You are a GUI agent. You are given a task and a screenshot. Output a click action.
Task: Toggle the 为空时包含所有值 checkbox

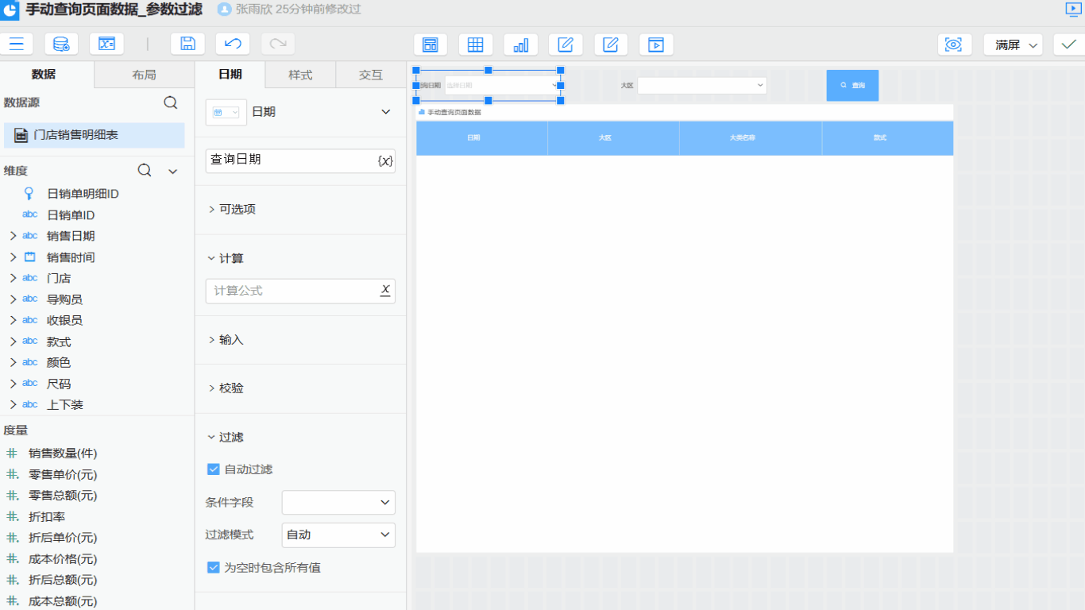click(213, 568)
